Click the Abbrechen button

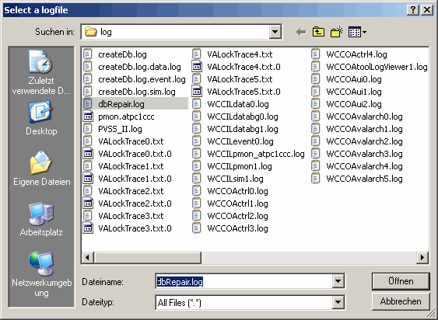pyautogui.click(x=401, y=301)
